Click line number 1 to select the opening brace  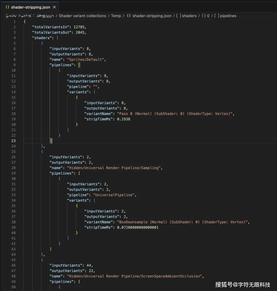[14, 21]
